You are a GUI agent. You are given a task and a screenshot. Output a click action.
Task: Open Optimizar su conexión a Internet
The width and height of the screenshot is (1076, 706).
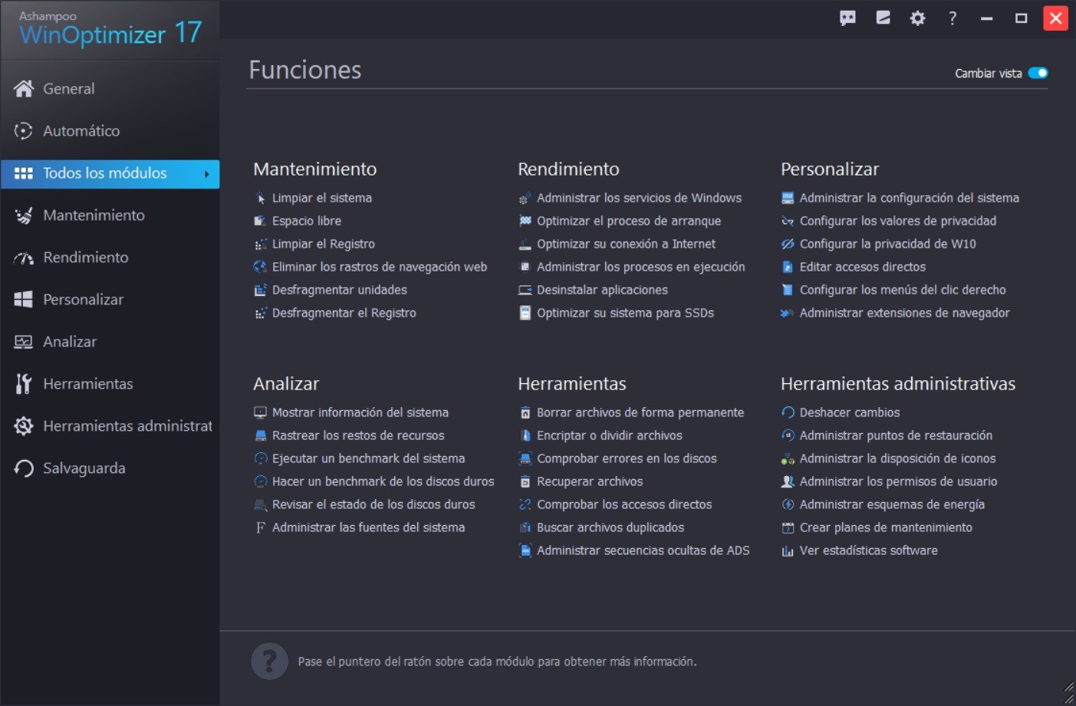[626, 244]
